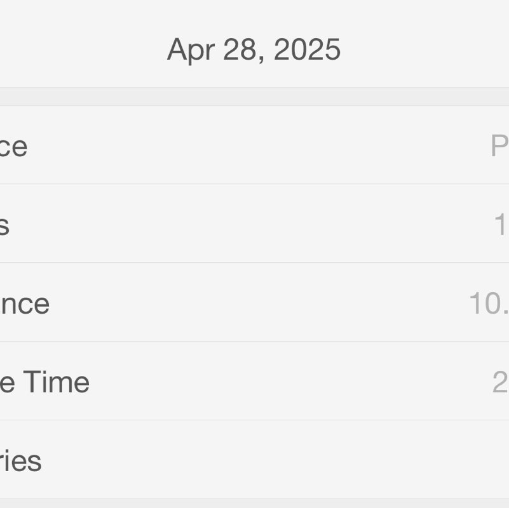509x508 pixels.
Task: Click header area left of the date
Action: (x=76, y=50)
